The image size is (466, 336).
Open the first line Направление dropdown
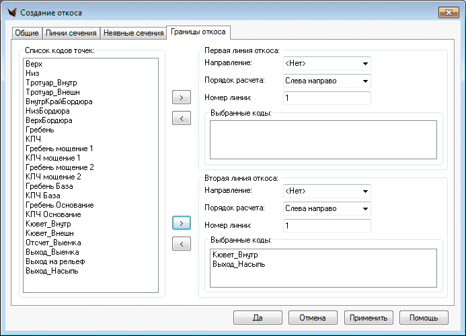(327, 63)
